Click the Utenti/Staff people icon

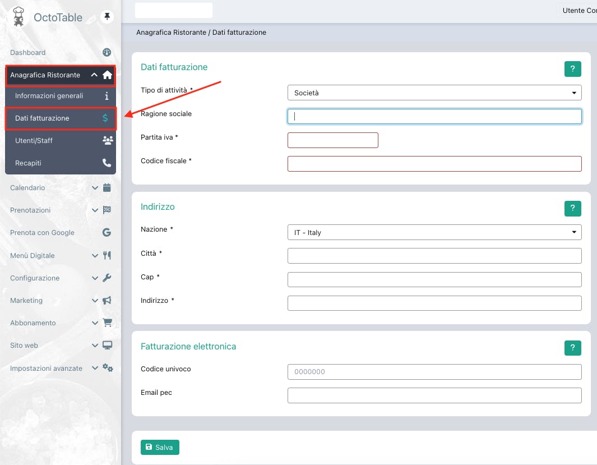click(x=108, y=141)
